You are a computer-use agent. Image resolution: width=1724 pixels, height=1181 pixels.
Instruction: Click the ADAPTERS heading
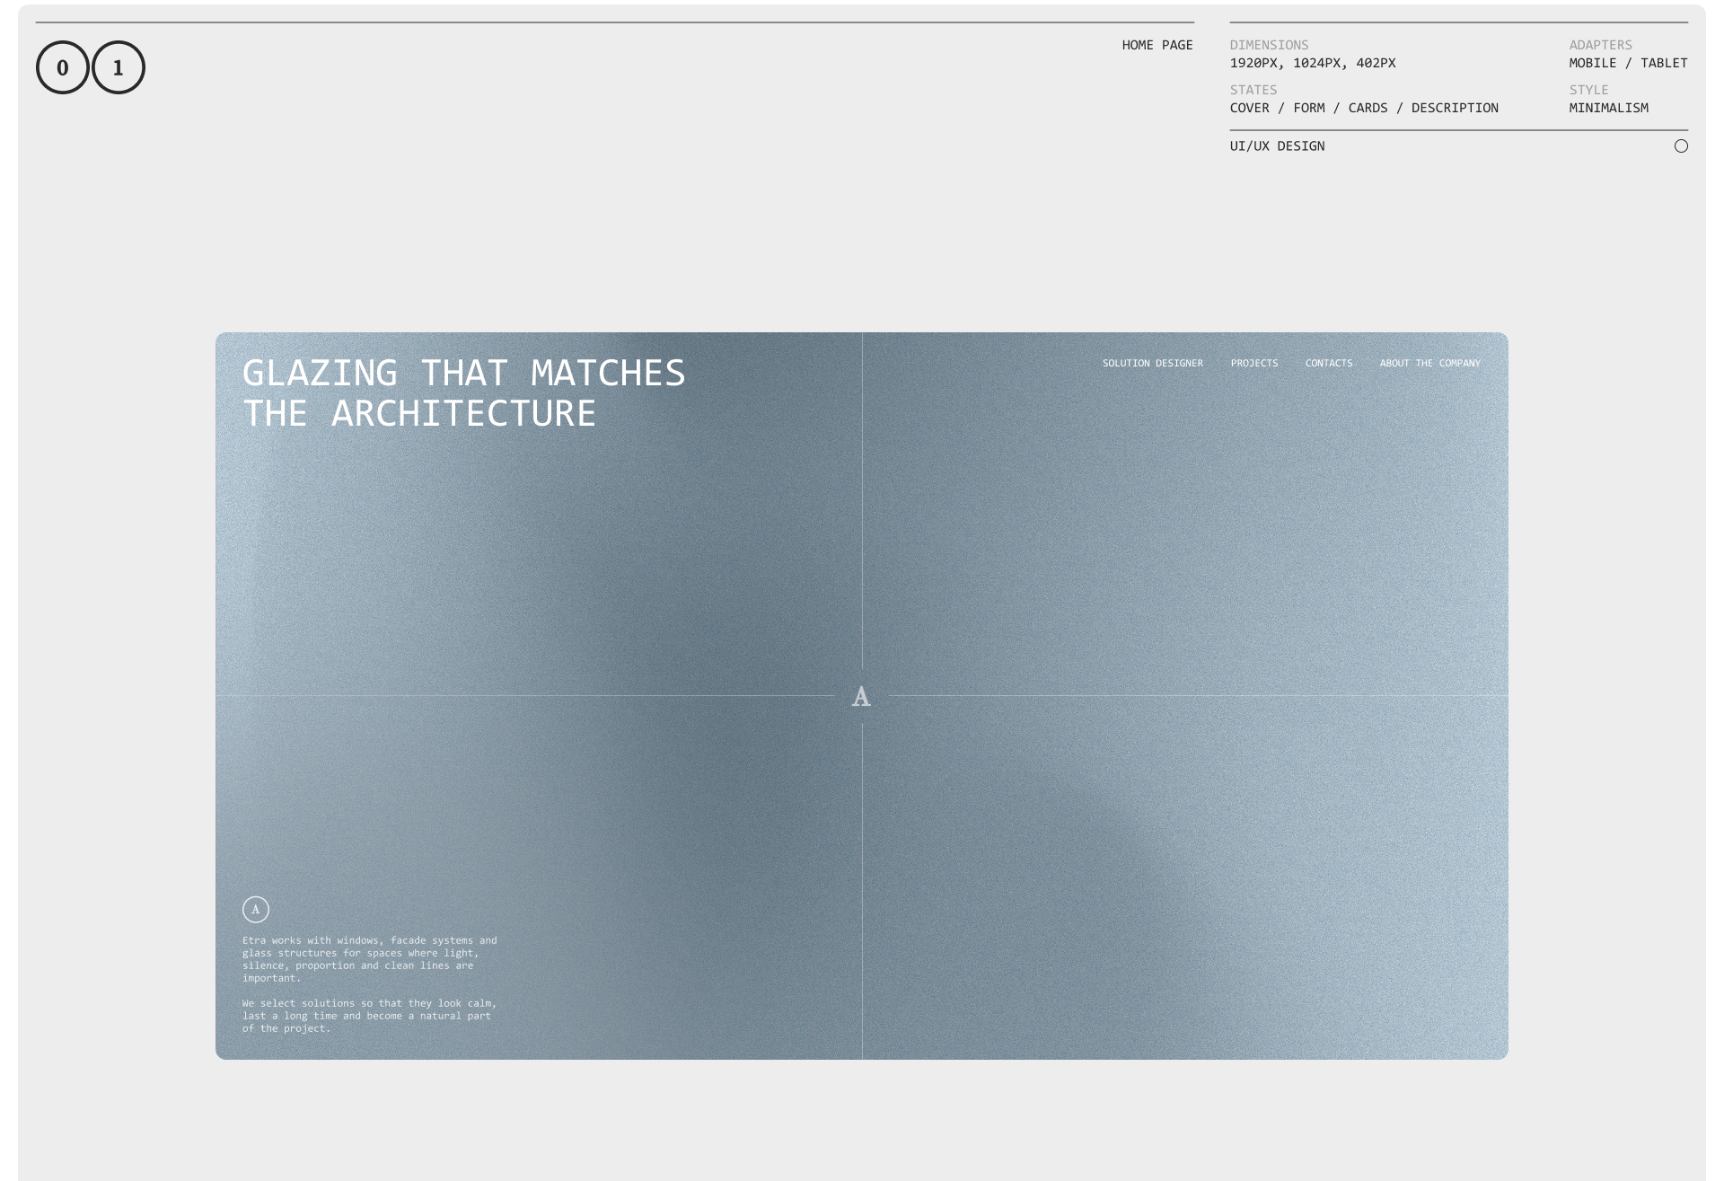(1600, 45)
